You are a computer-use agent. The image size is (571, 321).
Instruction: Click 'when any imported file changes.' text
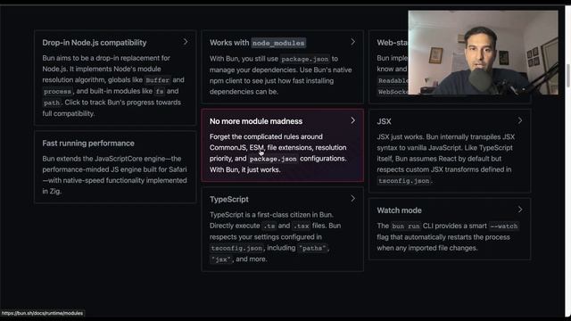(x=426, y=248)
